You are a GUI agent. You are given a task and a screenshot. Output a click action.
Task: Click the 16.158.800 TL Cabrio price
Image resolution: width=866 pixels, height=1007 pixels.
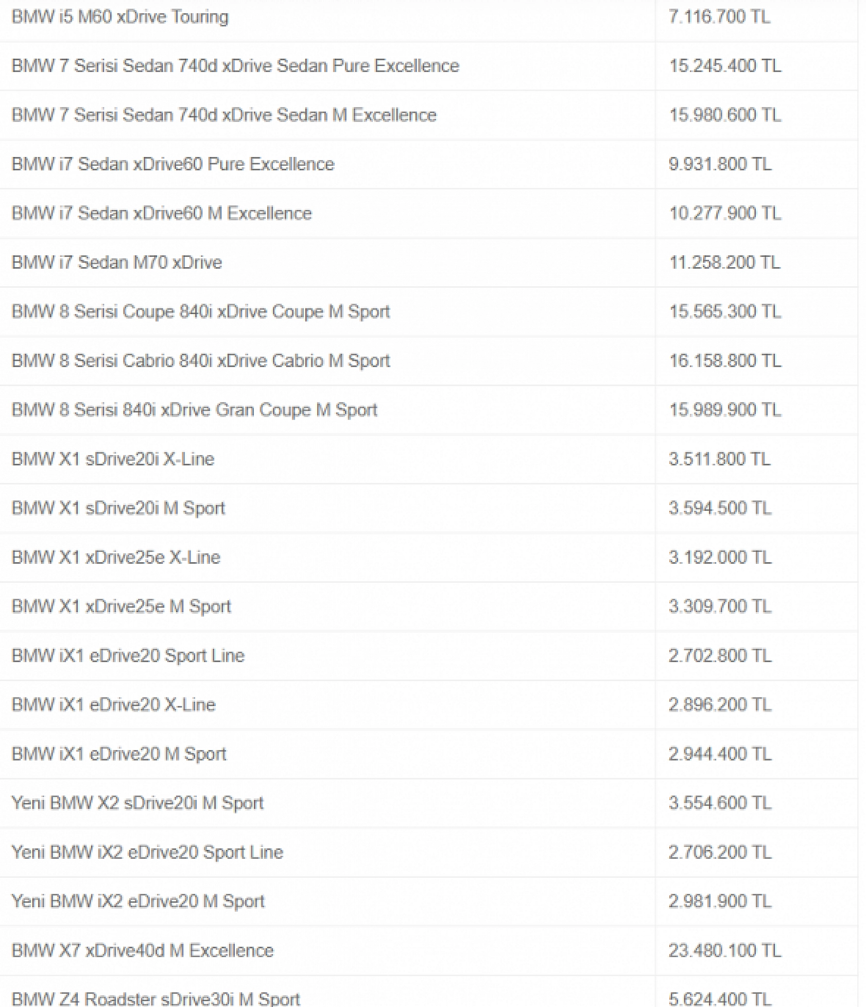(725, 361)
